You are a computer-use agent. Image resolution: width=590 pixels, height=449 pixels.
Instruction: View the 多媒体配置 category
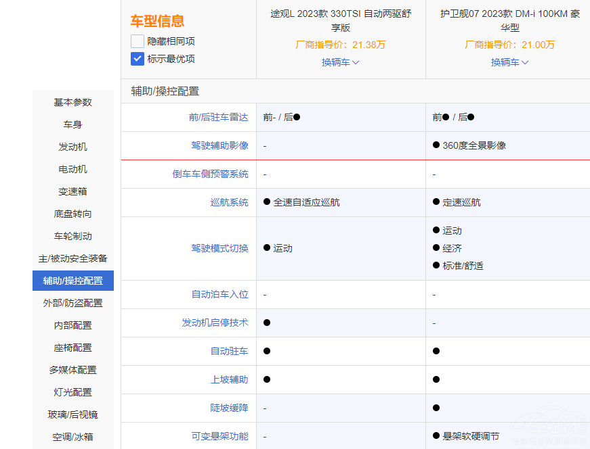(x=72, y=370)
